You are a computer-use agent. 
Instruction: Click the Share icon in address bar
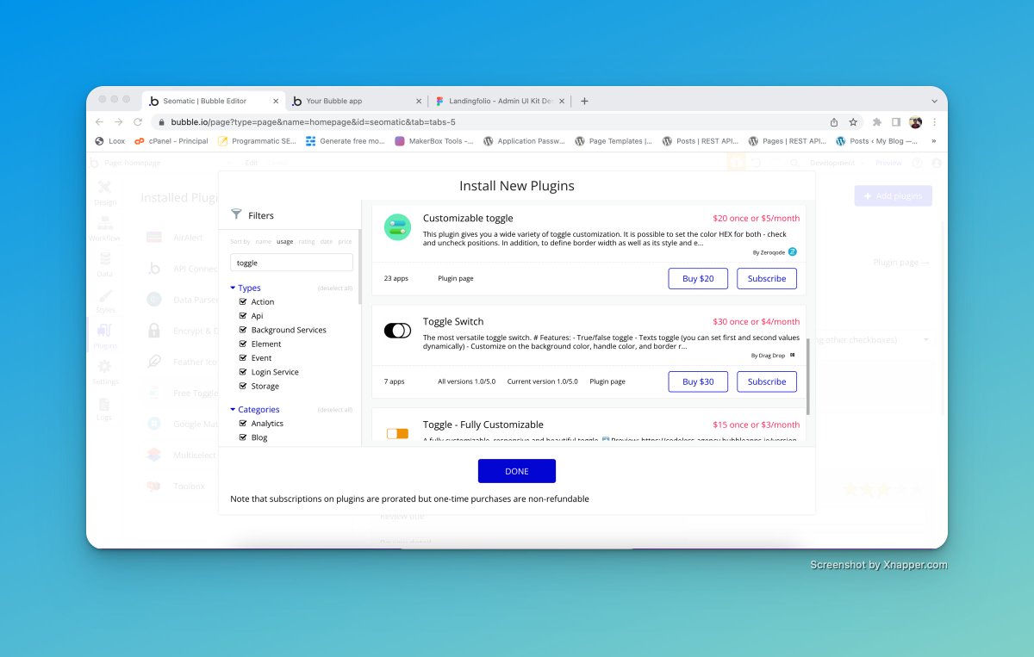pos(834,122)
